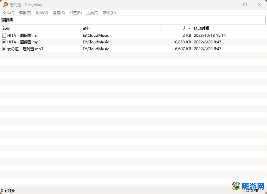Screen dimensions: 267x194
Task: Click the 2023/10/18 15:14 modified date
Action: (210, 35)
